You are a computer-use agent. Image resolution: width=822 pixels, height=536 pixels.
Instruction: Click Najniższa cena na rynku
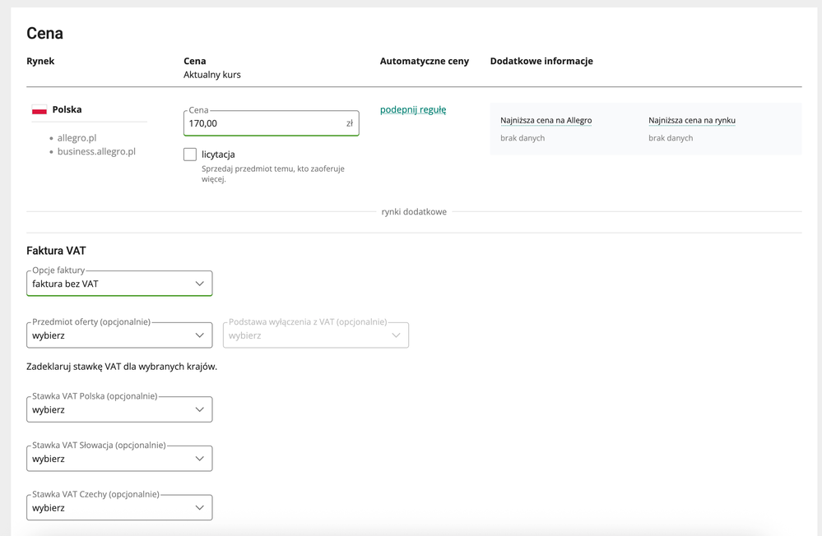click(x=691, y=120)
